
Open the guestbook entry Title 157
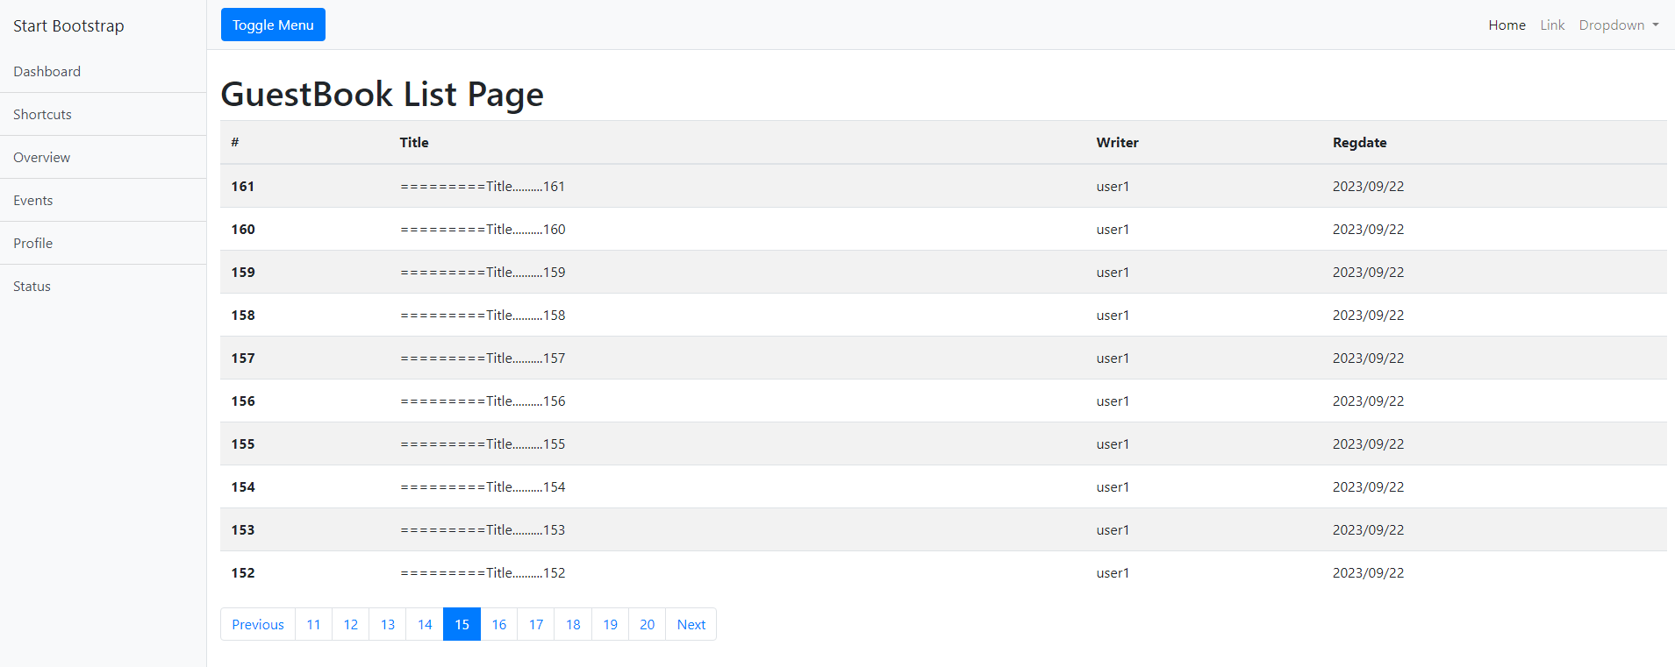coord(483,358)
